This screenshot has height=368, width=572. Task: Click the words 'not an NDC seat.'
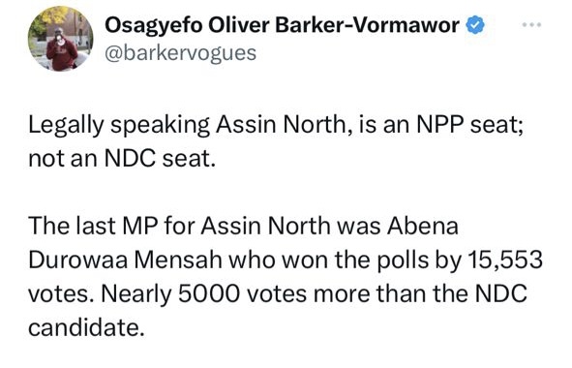tap(122, 159)
